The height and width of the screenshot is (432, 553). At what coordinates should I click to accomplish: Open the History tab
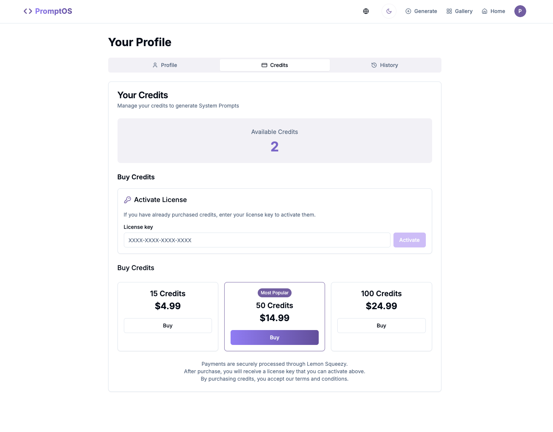385,65
